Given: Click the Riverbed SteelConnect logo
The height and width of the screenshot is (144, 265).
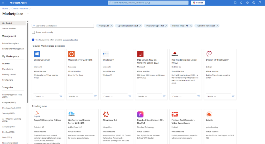Looking at the screenshot, I should [140, 114].
